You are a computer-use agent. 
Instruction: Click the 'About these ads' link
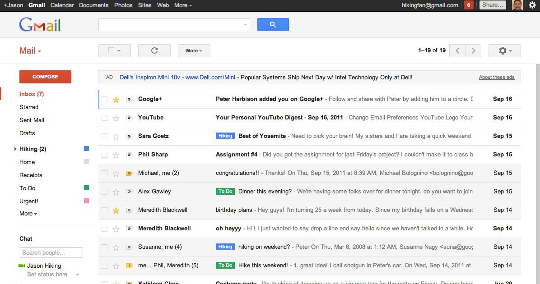pyautogui.click(x=497, y=78)
